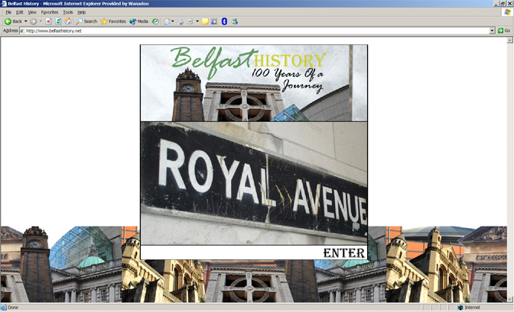Click the Print icon
Image resolution: width=514 pixels, height=312 pixels.
[180, 21]
